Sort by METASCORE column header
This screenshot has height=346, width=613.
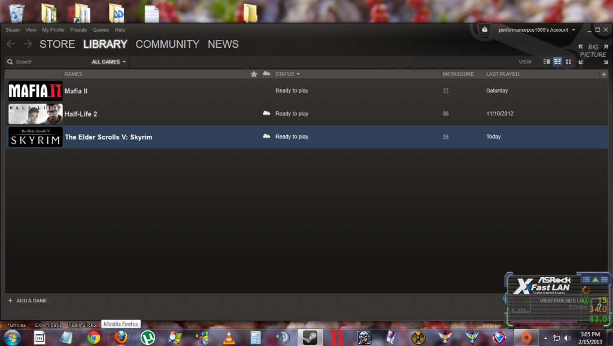click(458, 74)
